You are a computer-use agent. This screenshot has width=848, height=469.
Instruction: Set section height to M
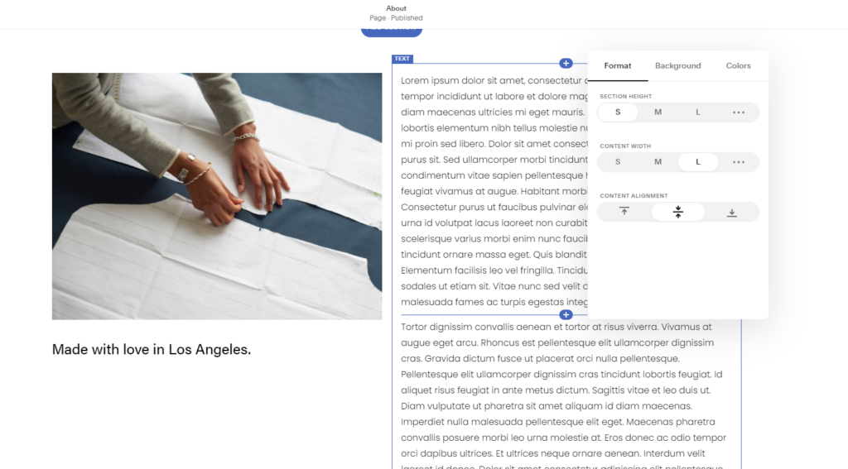658,112
